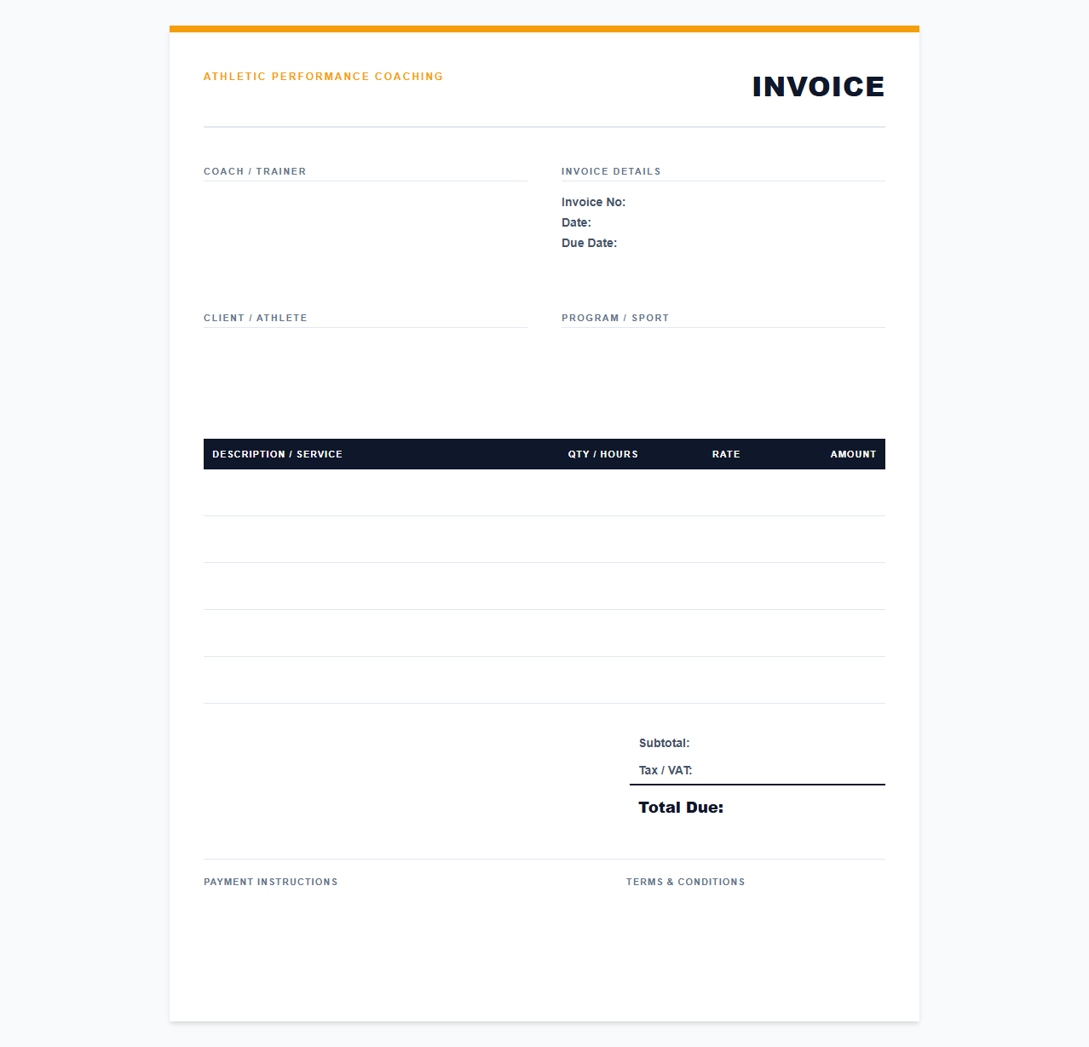This screenshot has width=1089, height=1047.
Task: Click the 'Invoice No:' label
Action: [593, 202]
